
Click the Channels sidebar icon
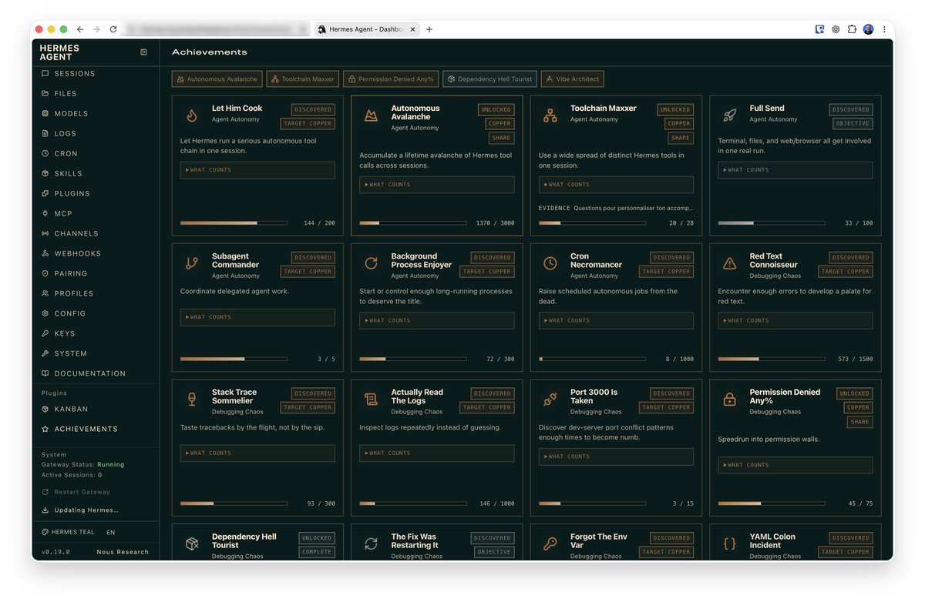tap(45, 234)
